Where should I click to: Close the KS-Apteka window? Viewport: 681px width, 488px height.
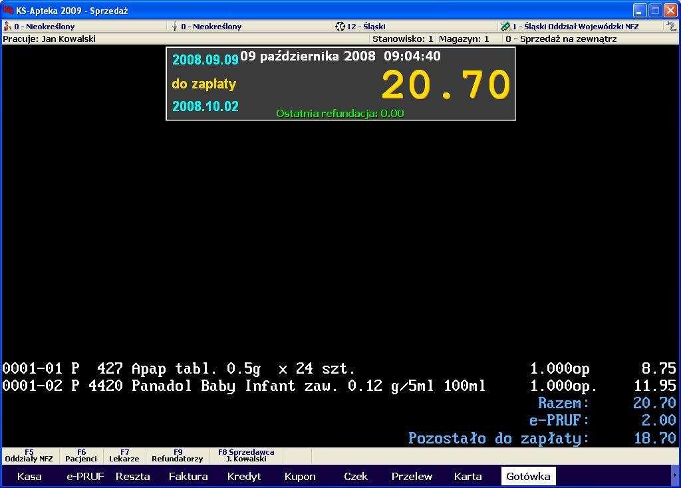(x=670, y=11)
